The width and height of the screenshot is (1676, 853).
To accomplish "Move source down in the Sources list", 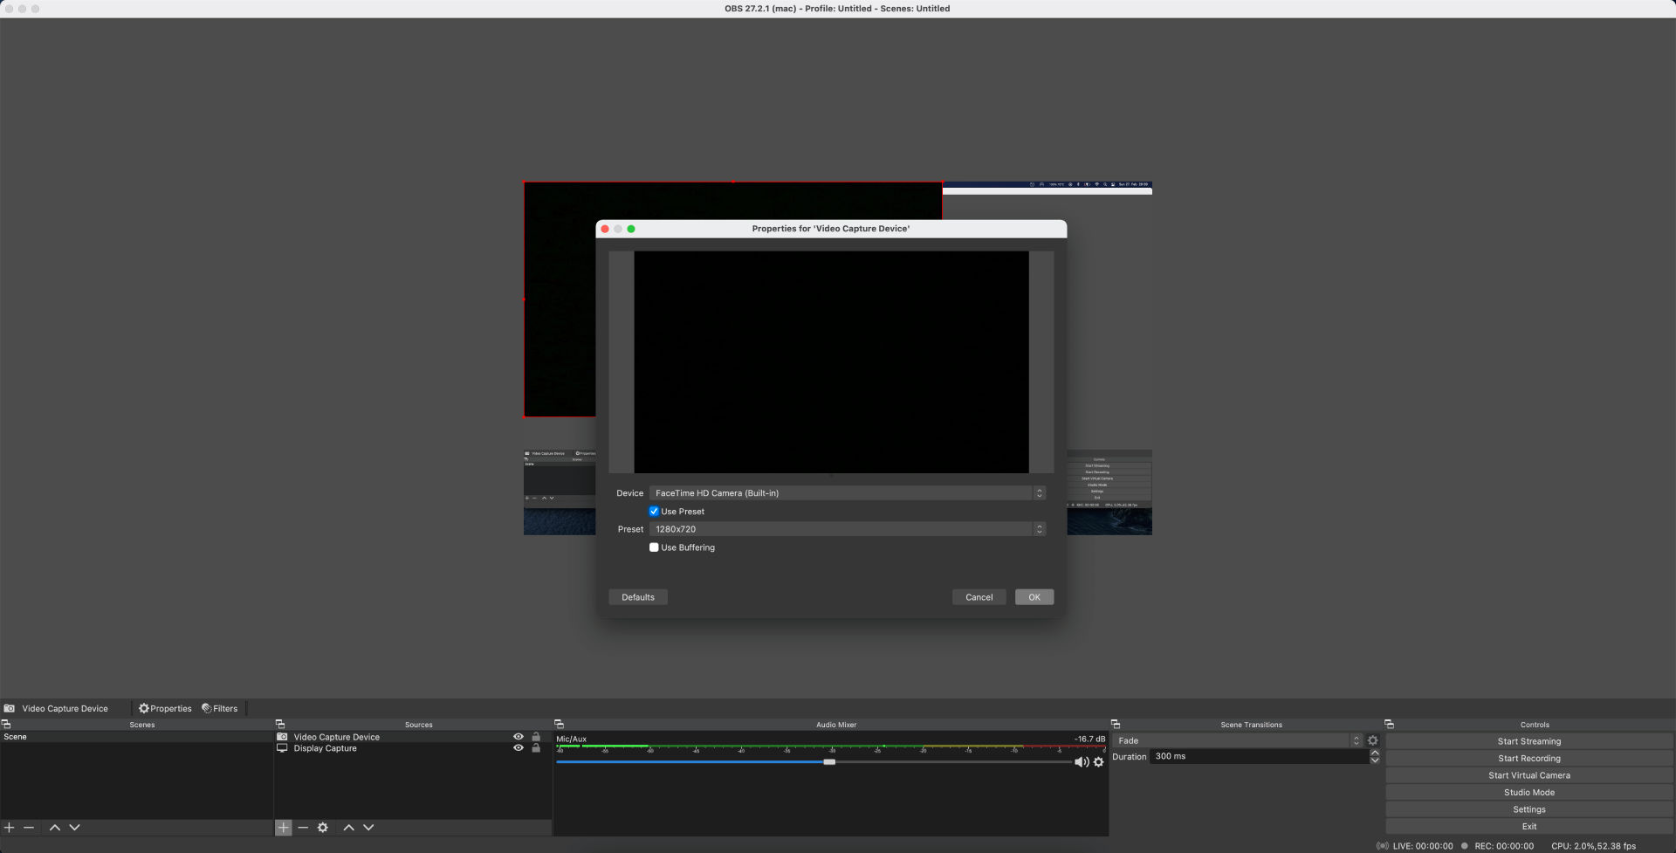I will point(368,827).
